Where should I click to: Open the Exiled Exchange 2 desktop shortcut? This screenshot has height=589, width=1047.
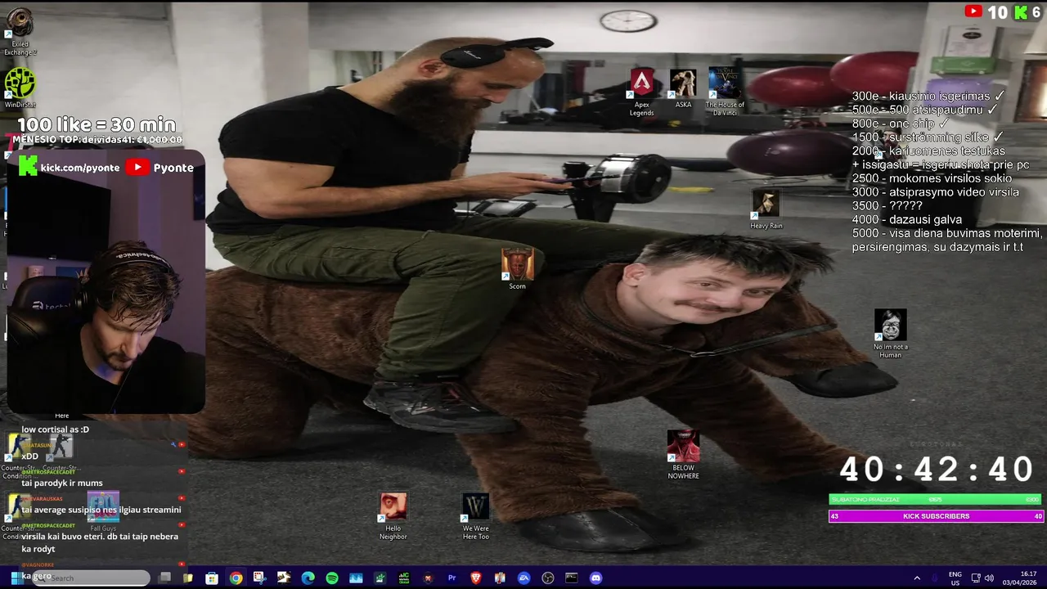click(20, 31)
